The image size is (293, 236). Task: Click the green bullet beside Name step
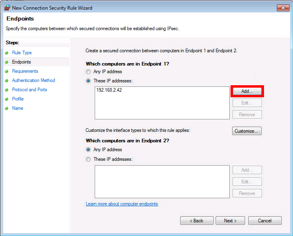7,108
